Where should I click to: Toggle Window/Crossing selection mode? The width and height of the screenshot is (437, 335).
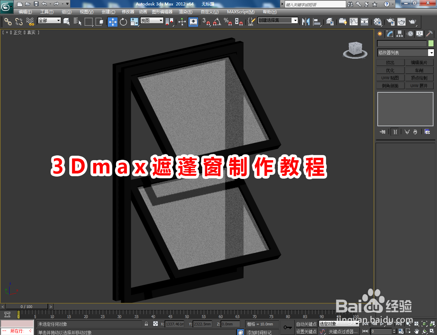tap(100, 22)
